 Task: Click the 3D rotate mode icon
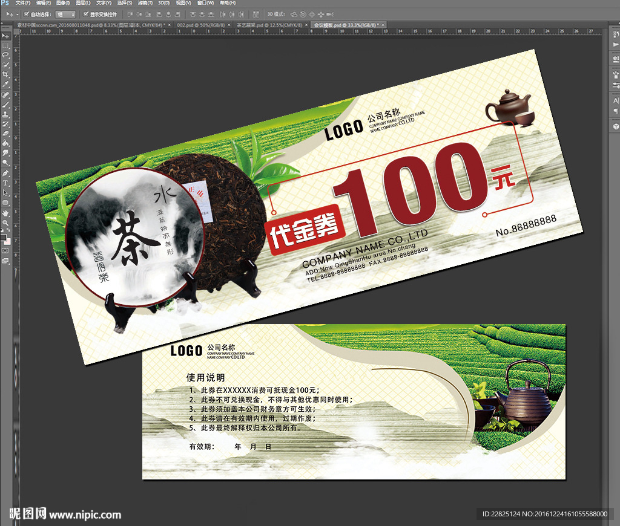tap(294, 15)
